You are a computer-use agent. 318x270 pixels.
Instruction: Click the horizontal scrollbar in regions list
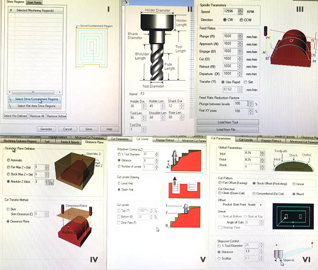coord(33,92)
